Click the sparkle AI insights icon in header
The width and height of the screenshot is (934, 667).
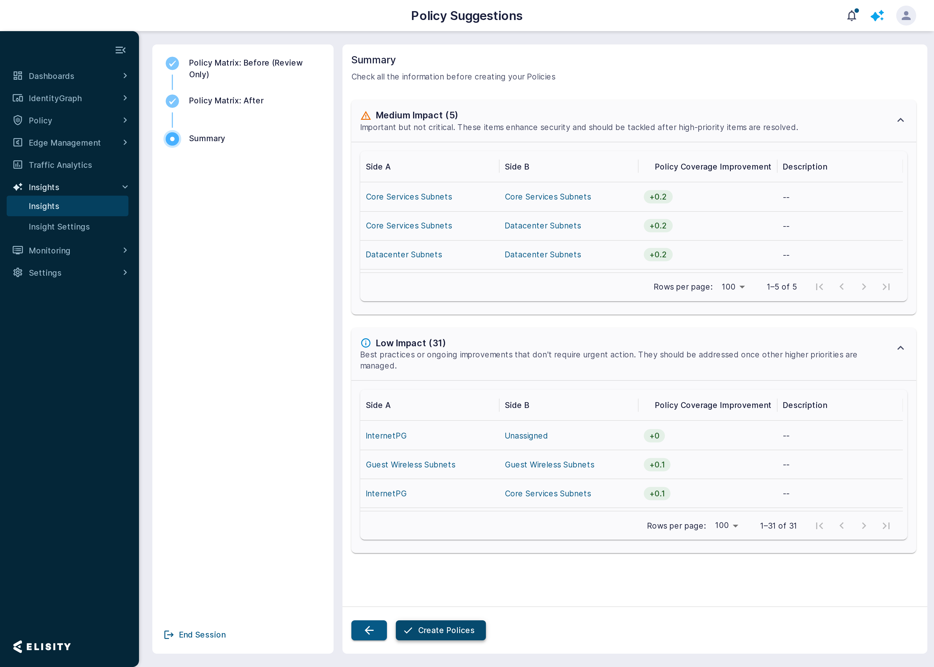click(x=877, y=16)
